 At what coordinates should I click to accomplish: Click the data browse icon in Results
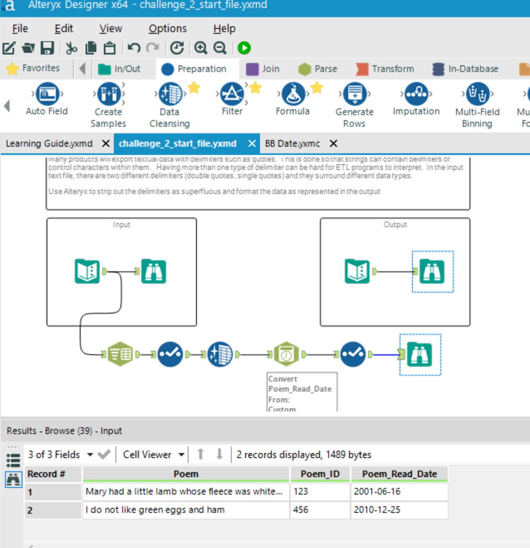pos(14,479)
